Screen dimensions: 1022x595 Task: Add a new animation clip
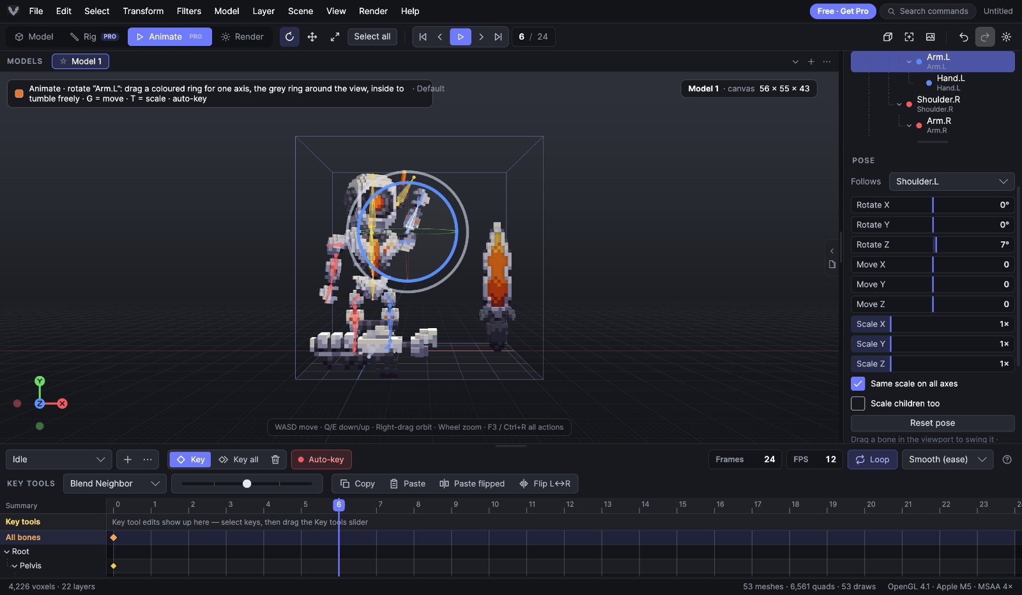click(x=128, y=460)
